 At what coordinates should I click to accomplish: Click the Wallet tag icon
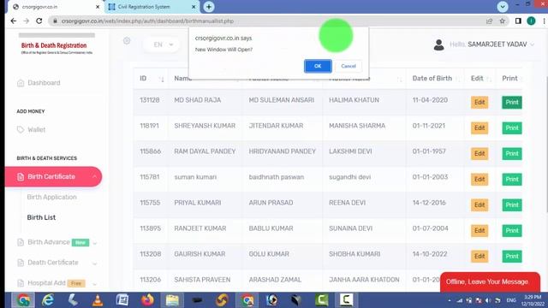pos(21,129)
